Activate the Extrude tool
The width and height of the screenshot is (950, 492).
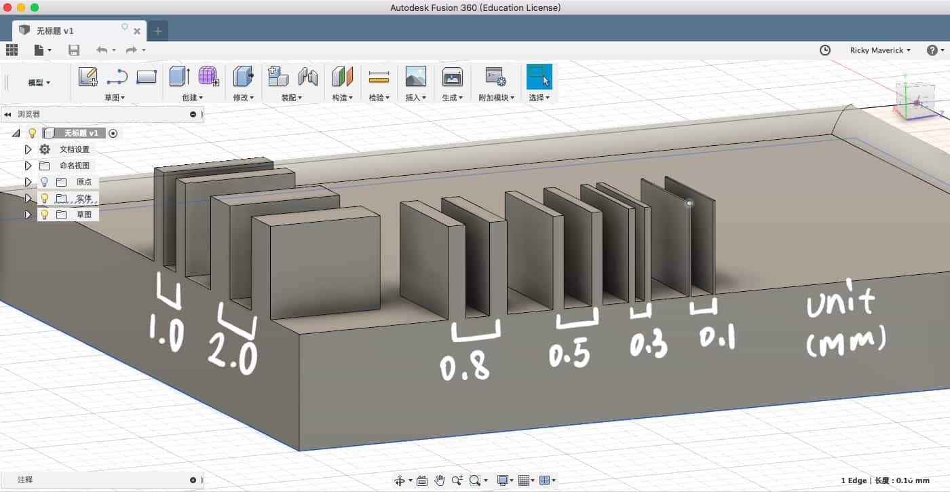coord(179,77)
